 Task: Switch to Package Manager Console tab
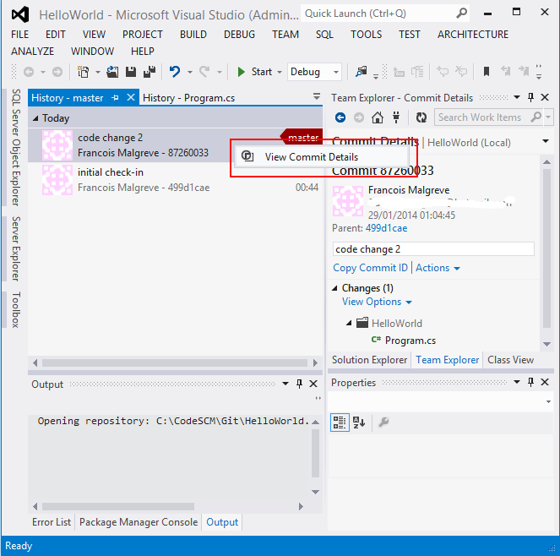click(139, 522)
